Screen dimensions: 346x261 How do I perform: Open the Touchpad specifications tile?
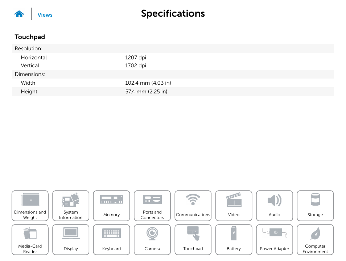(x=193, y=240)
